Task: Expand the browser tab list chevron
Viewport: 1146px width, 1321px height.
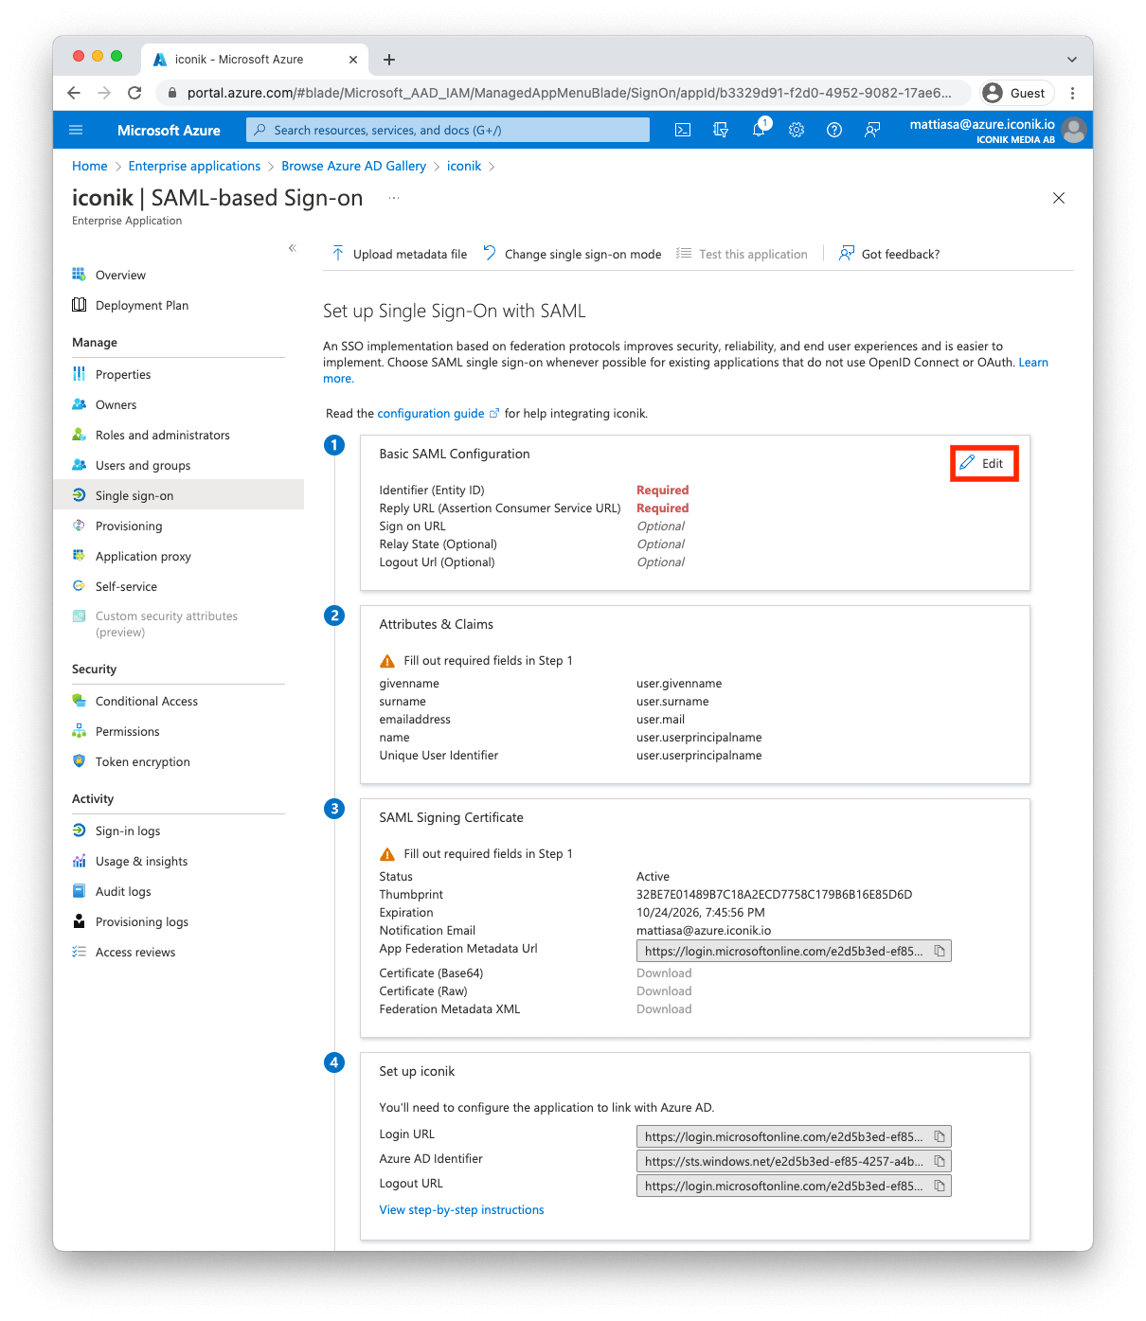Action: [x=1071, y=59]
